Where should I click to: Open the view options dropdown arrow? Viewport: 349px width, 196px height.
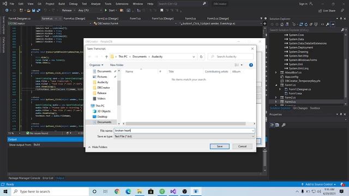pos(242,65)
